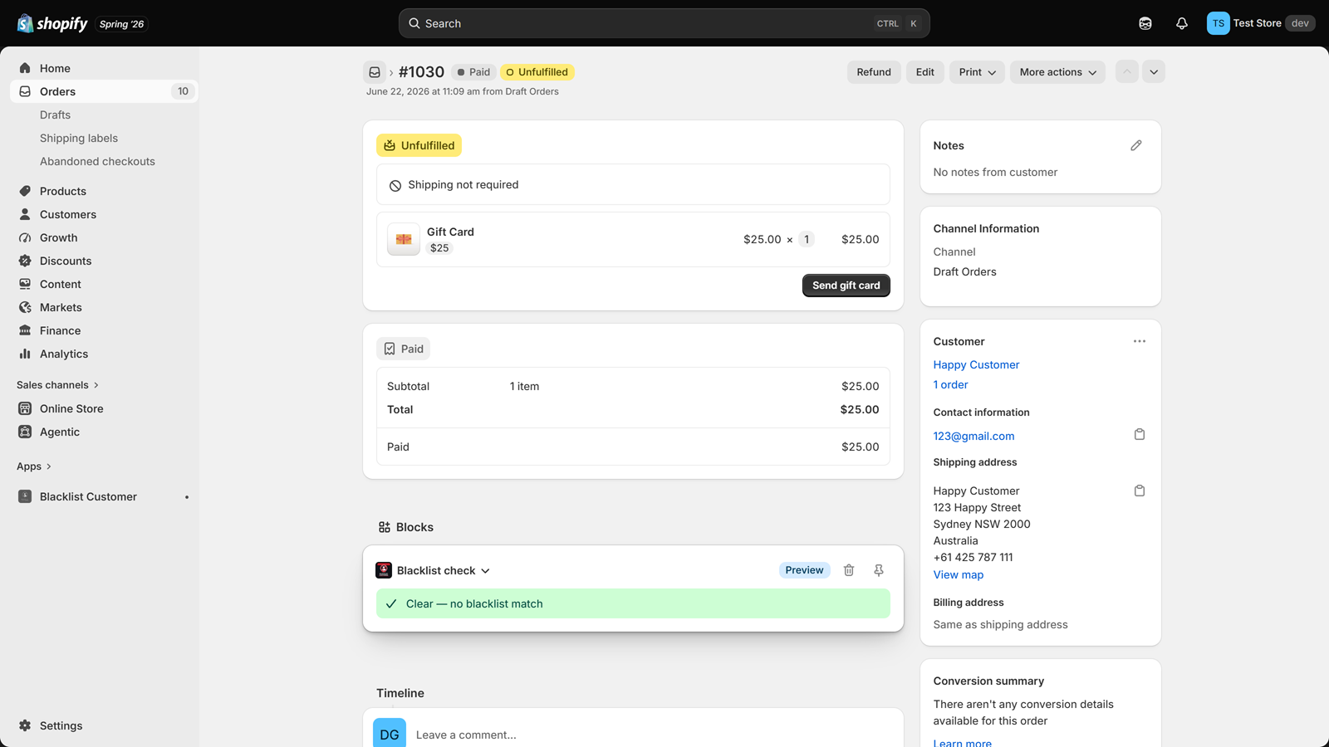Viewport: 1329px width, 747px height.
Task: Open the notifications bell
Action: (x=1182, y=23)
